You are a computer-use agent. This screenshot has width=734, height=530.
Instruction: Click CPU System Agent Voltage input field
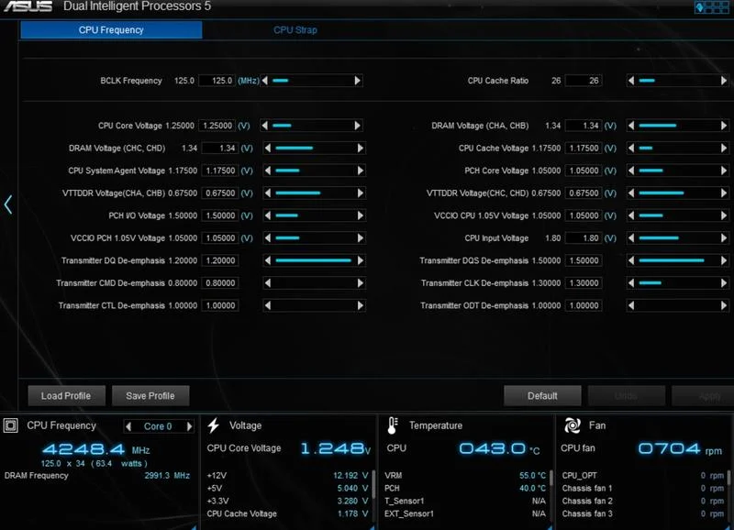[220, 171]
